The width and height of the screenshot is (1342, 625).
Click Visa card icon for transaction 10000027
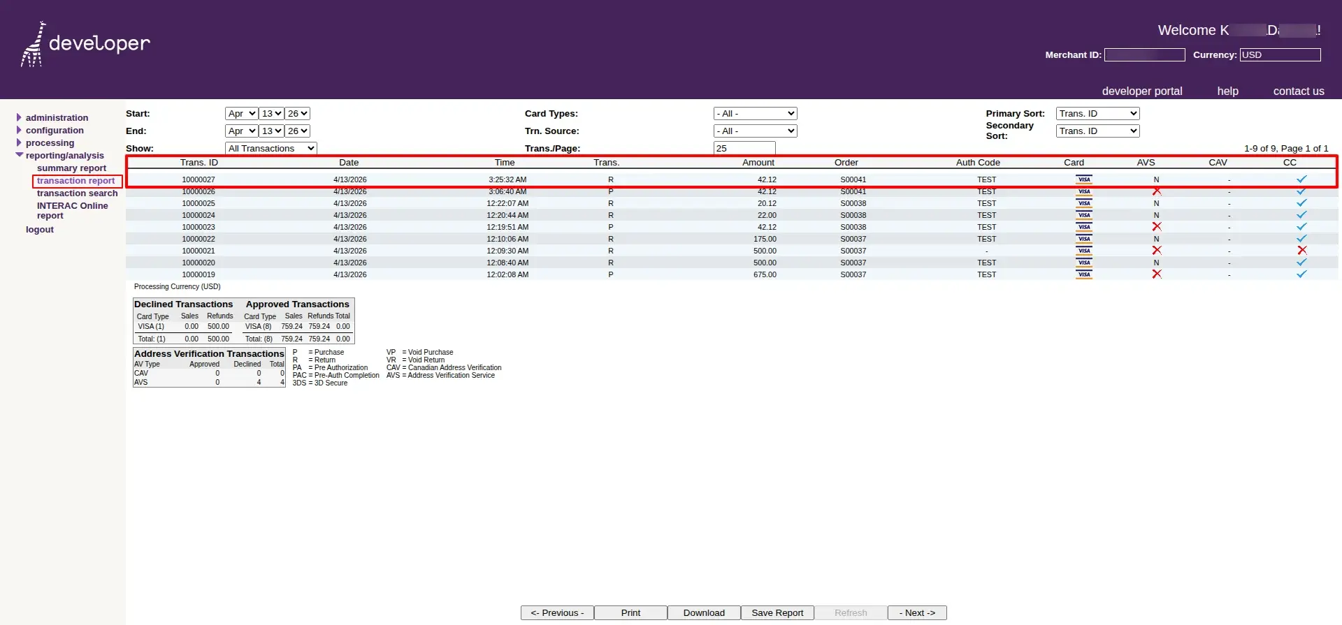tap(1084, 179)
